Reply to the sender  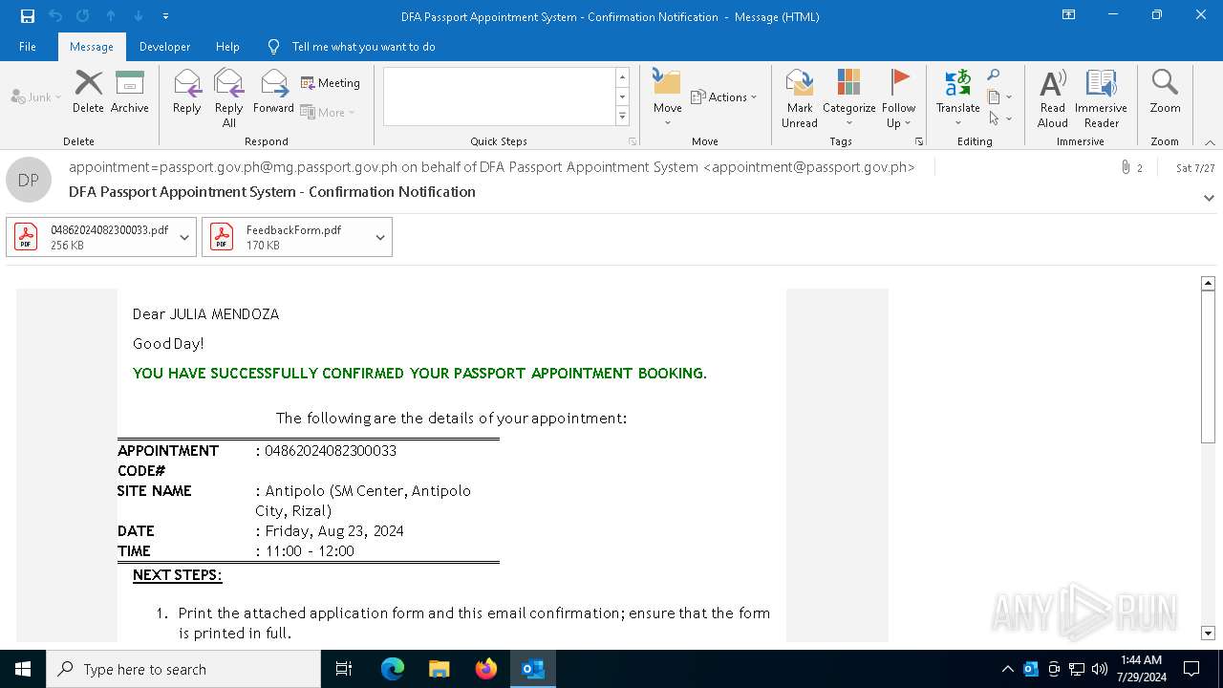pyautogui.click(x=187, y=92)
